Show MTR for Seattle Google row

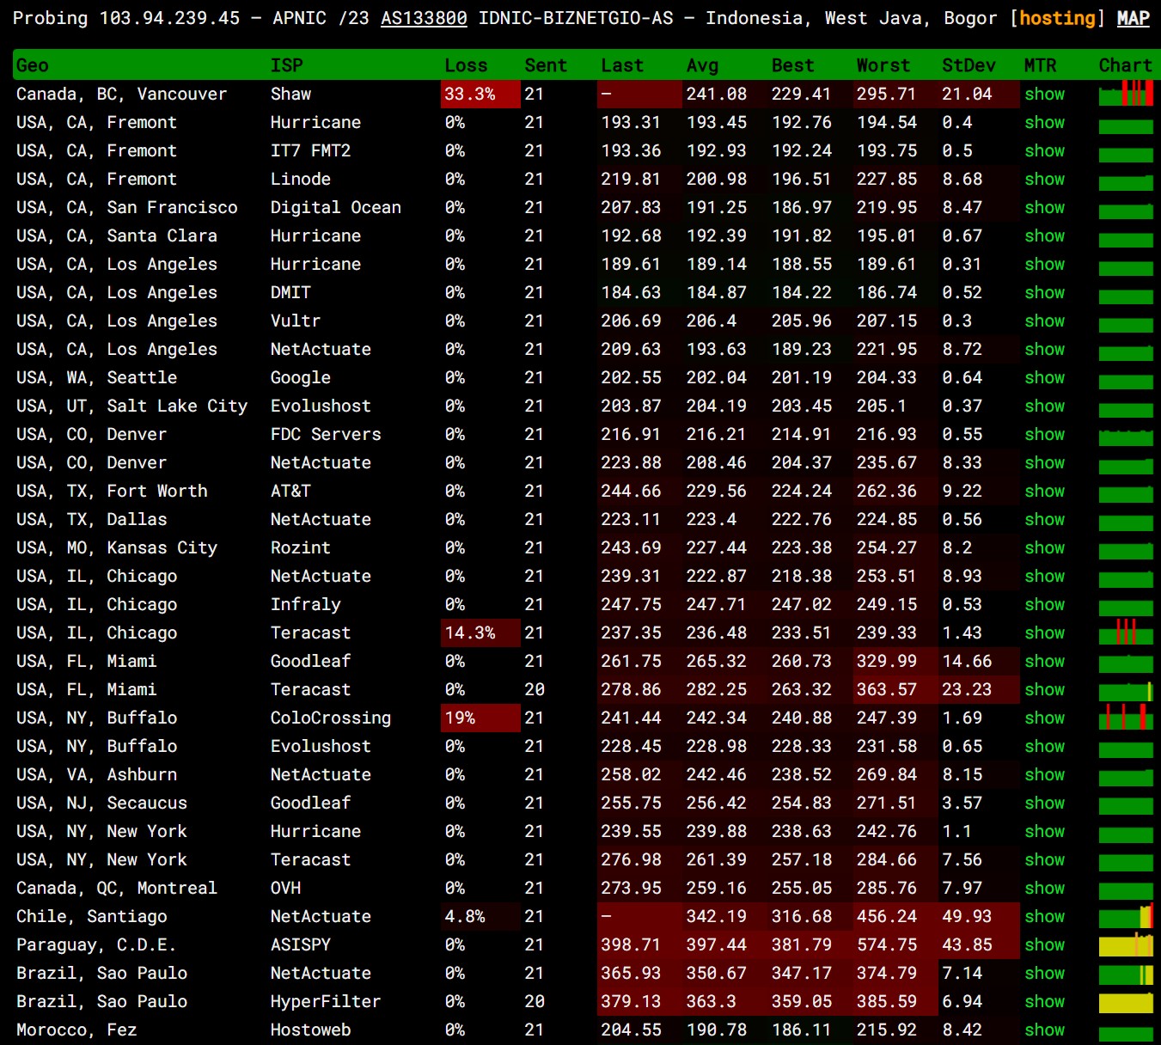pos(1044,377)
